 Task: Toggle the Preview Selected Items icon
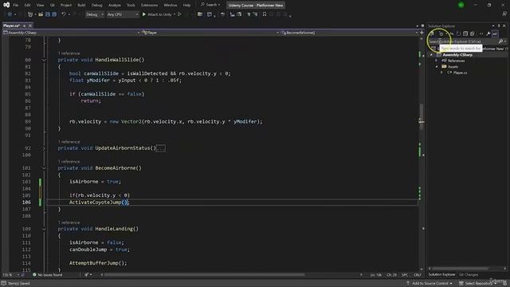[x=495, y=33]
